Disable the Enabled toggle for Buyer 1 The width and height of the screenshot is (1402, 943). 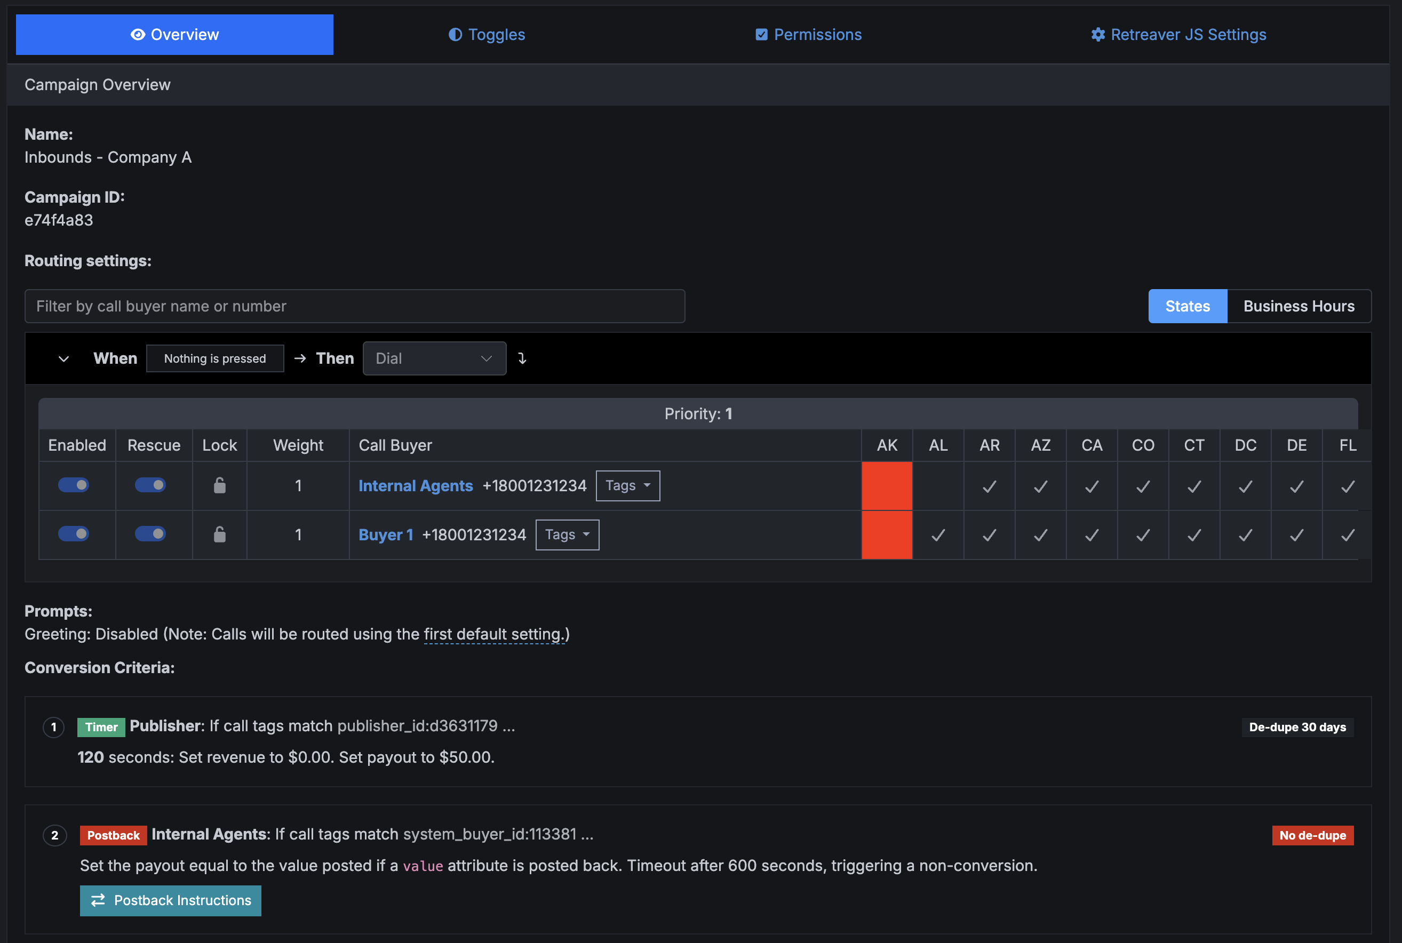(x=74, y=533)
